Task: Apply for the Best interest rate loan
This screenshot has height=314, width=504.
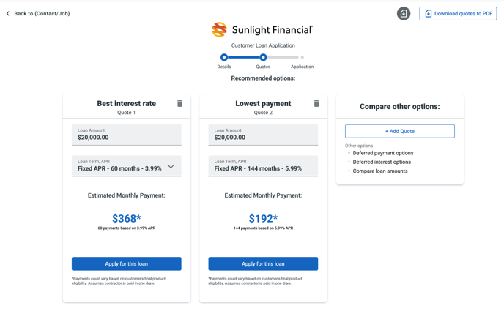Action: click(x=126, y=263)
